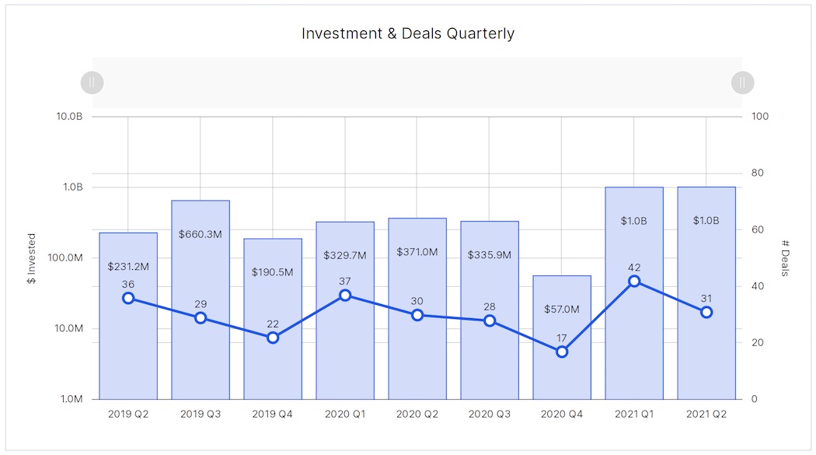Click the right range slider handle

(x=742, y=82)
